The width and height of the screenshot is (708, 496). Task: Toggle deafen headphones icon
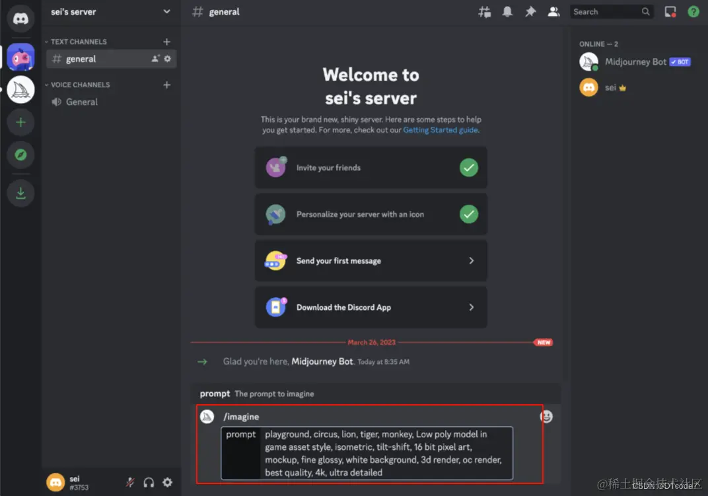[149, 482]
